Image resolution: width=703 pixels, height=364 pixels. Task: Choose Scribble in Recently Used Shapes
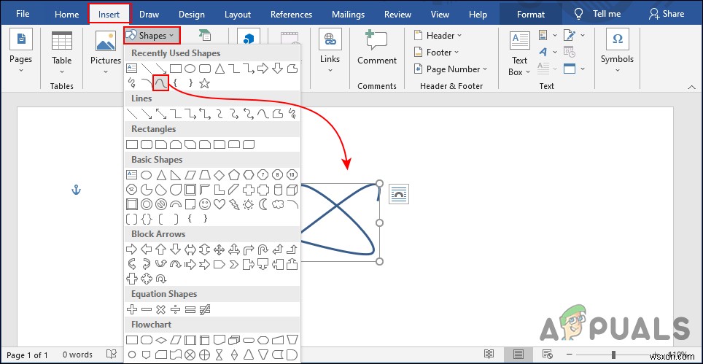(x=131, y=83)
